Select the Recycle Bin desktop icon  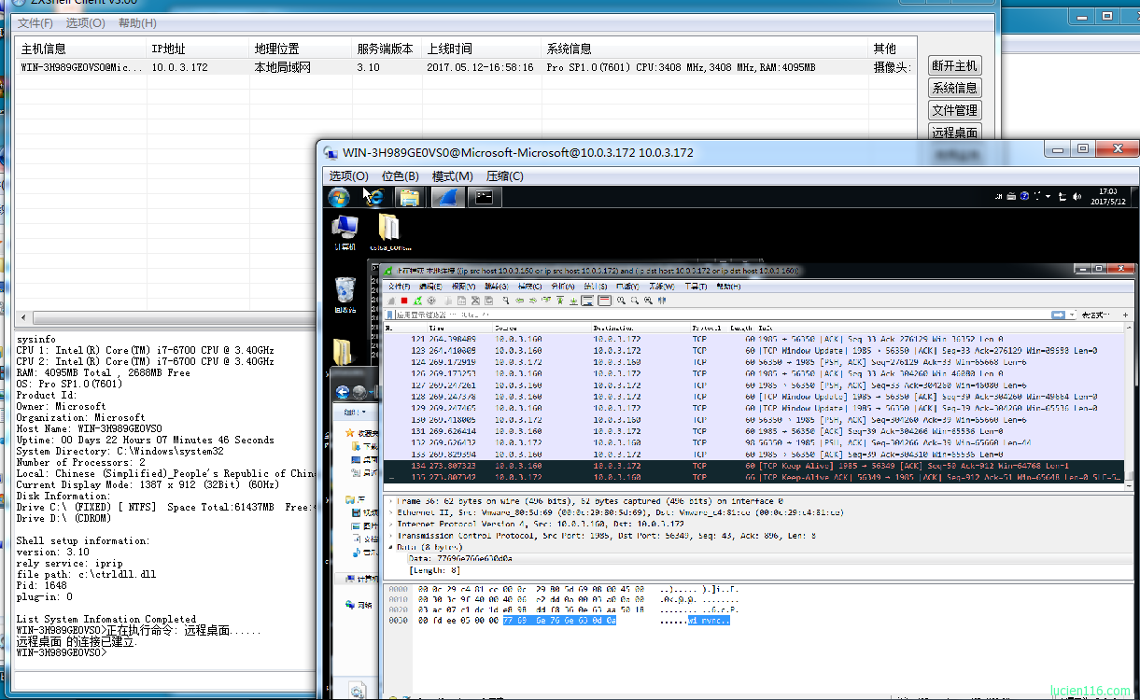[x=345, y=294]
